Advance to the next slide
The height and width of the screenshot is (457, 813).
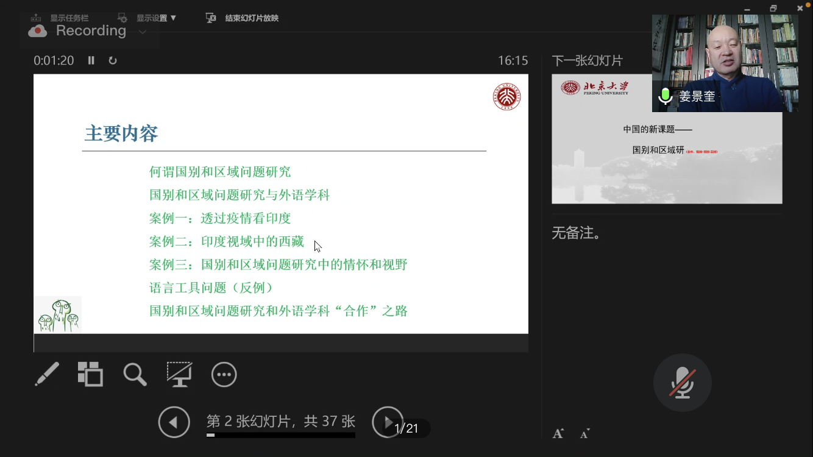click(x=388, y=422)
